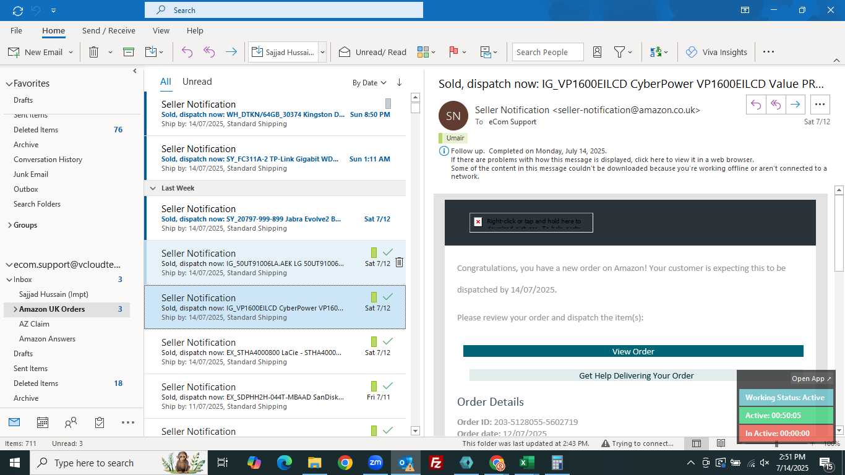
Task: Click ribbon Reply All icon
Action: tap(209, 52)
